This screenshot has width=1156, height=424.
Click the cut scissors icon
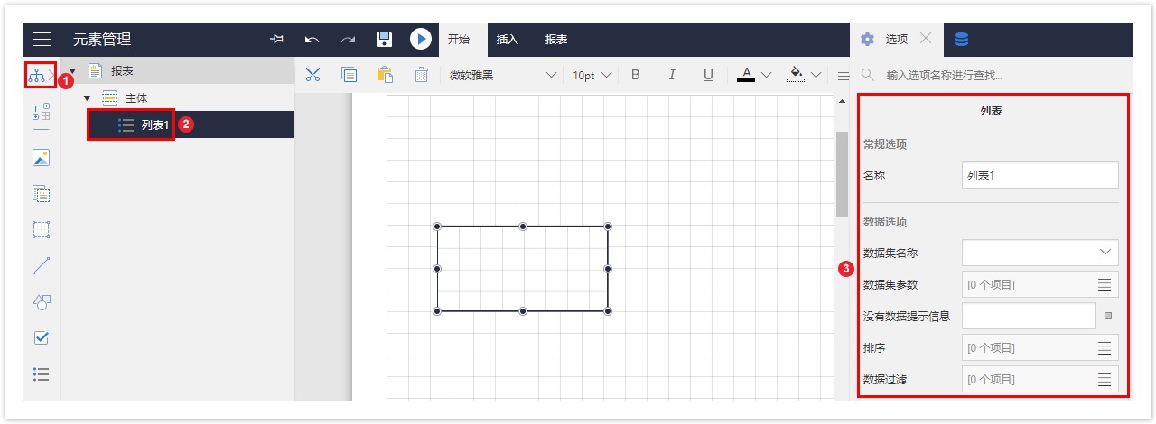click(x=312, y=75)
